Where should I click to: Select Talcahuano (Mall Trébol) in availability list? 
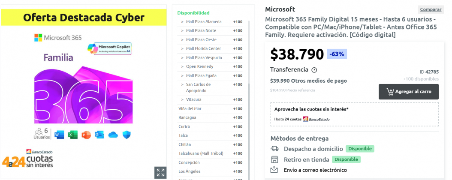(210, 153)
